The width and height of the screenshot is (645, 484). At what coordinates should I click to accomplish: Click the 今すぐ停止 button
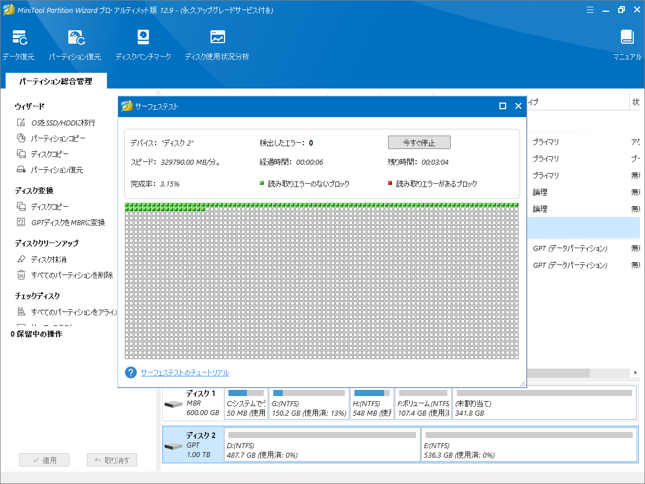tap(419, 142)
